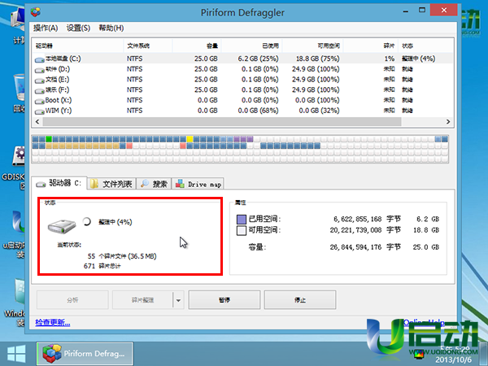Select the (E:) drive icon in list
This screenshot has width=488, height=366.
click(40, 81)
